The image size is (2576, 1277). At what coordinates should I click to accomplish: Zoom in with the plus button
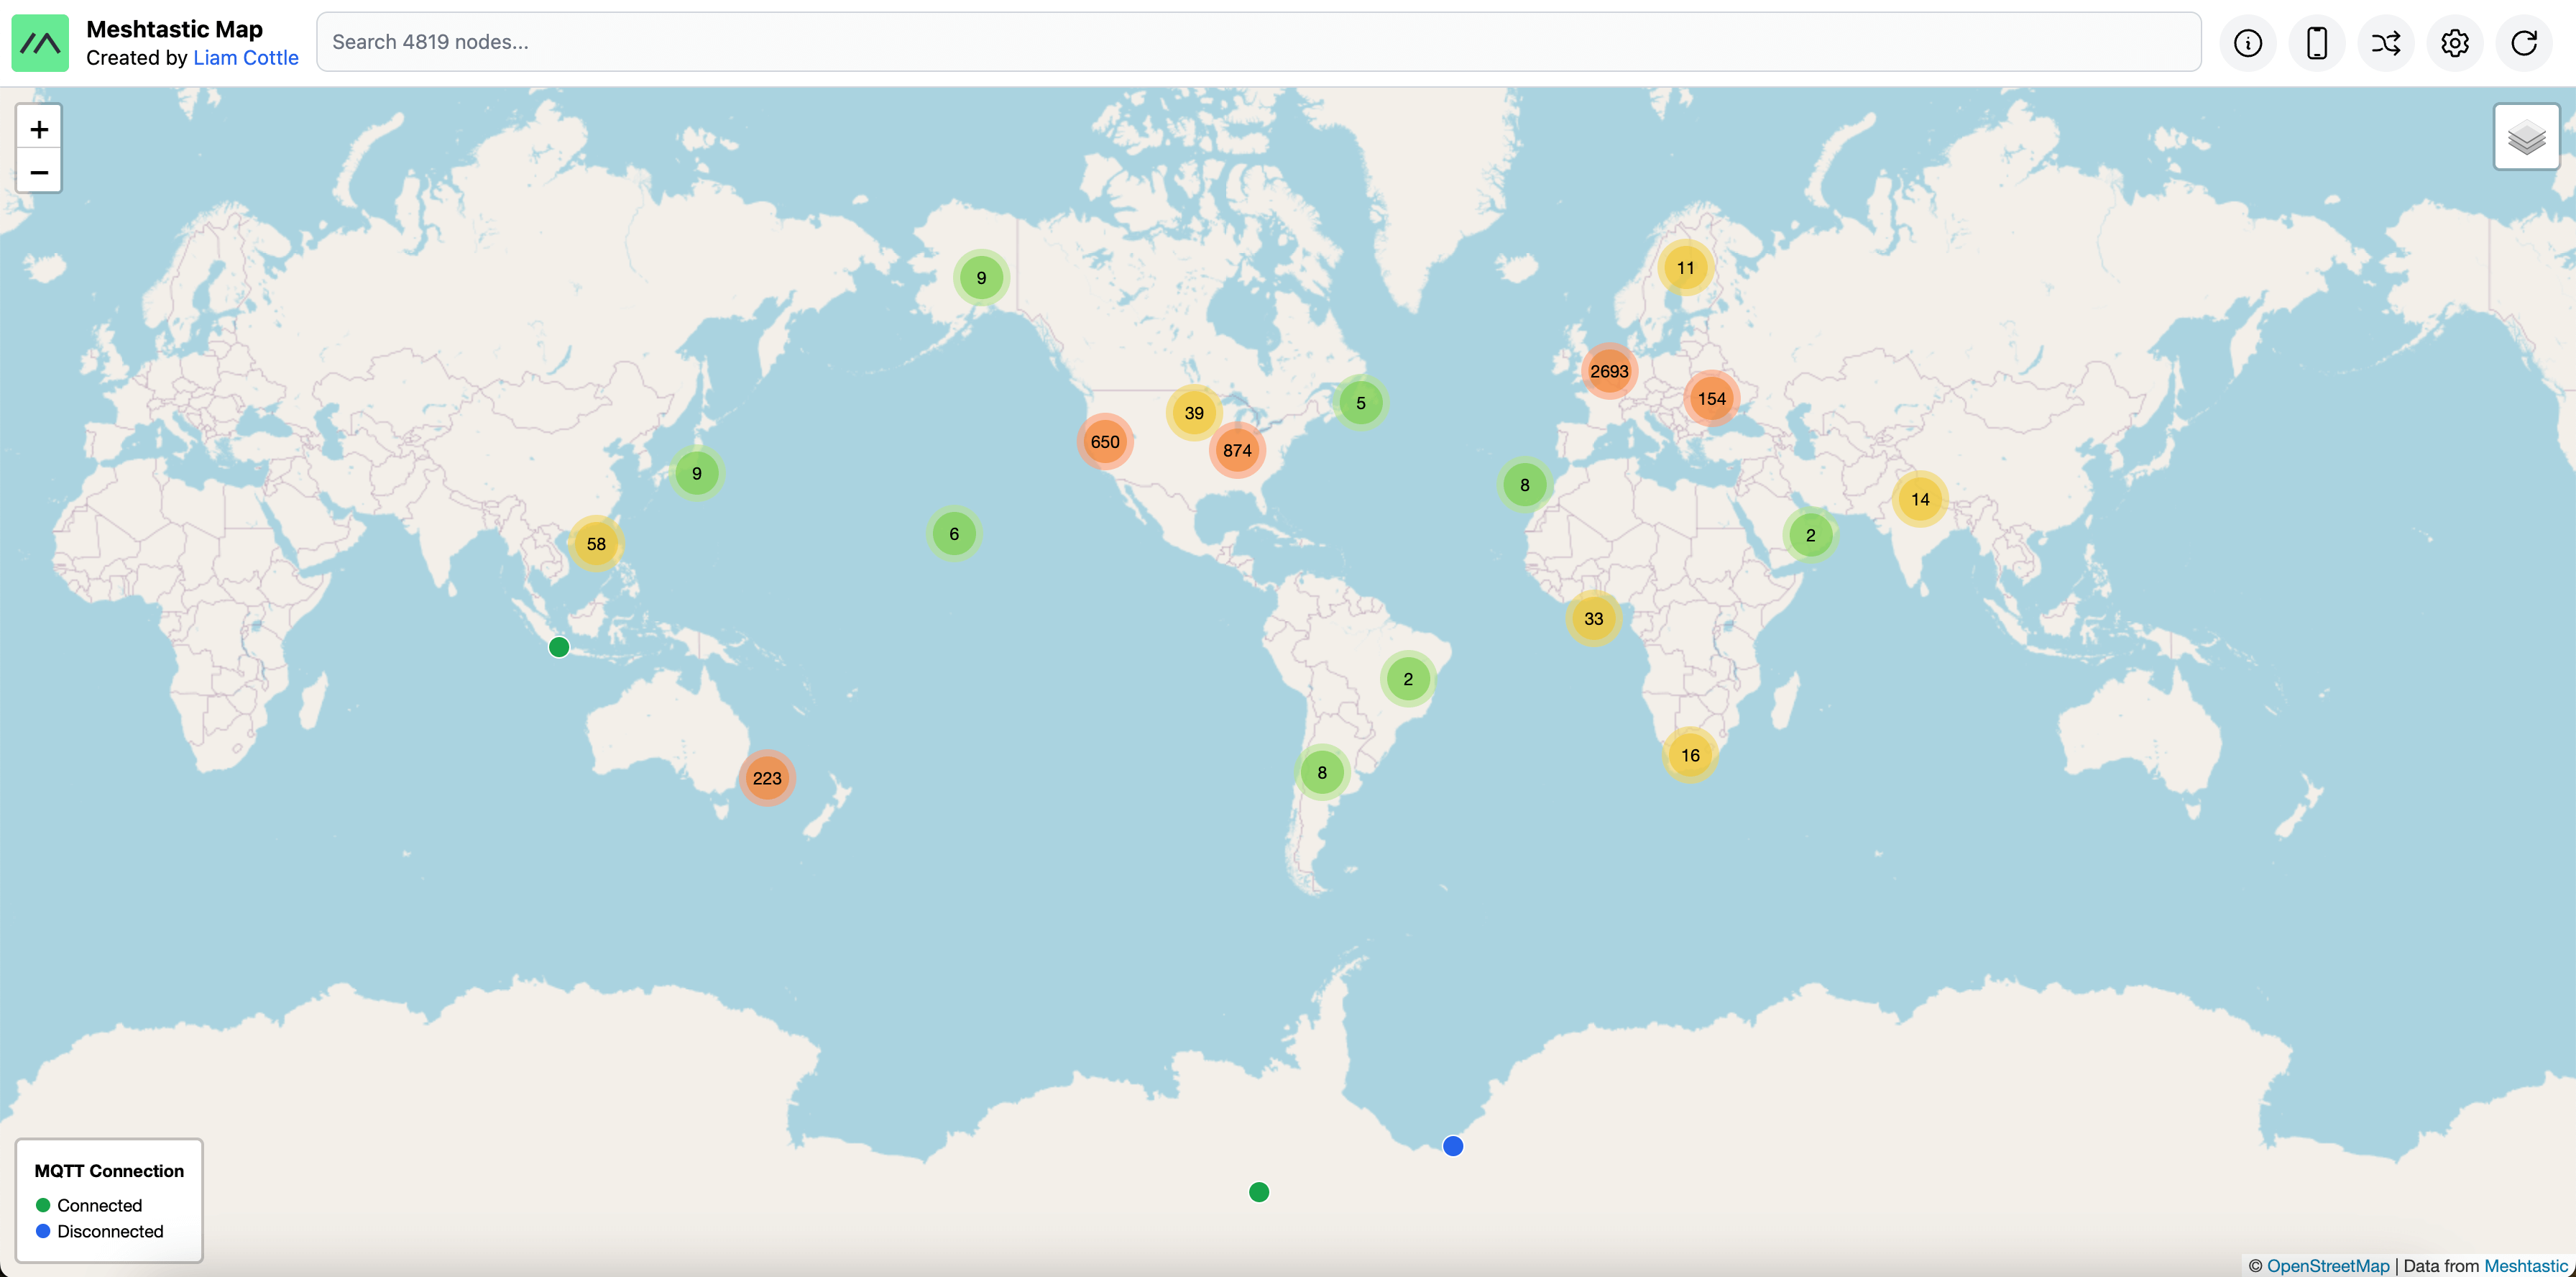coord(39,129)
